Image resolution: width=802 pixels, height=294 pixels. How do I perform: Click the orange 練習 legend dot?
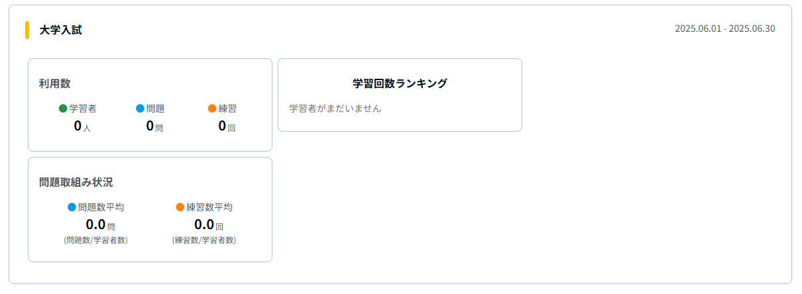212,109
